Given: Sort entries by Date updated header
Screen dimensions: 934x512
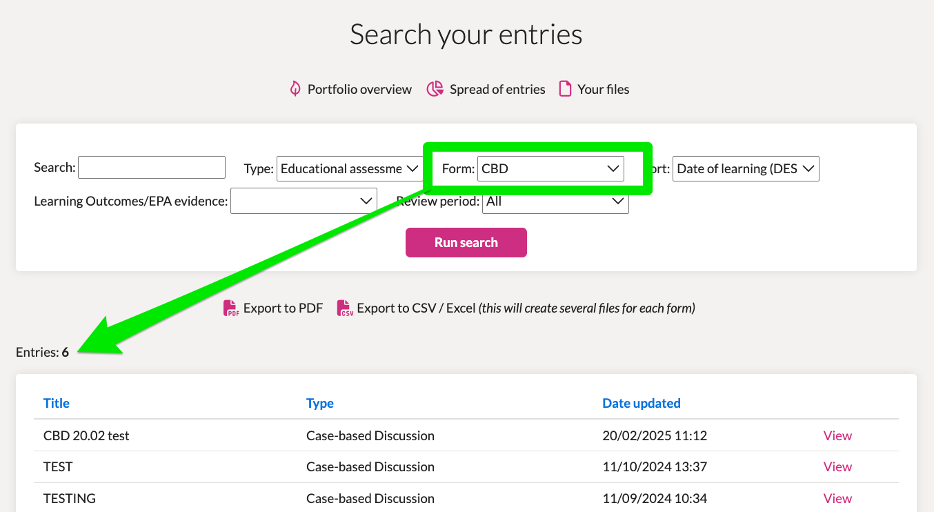Looking at the screenshot, I should (x=642, y=403).
